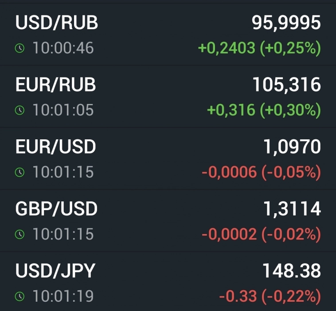Viewport: 336px width, 311px height.
Task: Click the clock icon under USD/RUB
Action: point(20,48)
